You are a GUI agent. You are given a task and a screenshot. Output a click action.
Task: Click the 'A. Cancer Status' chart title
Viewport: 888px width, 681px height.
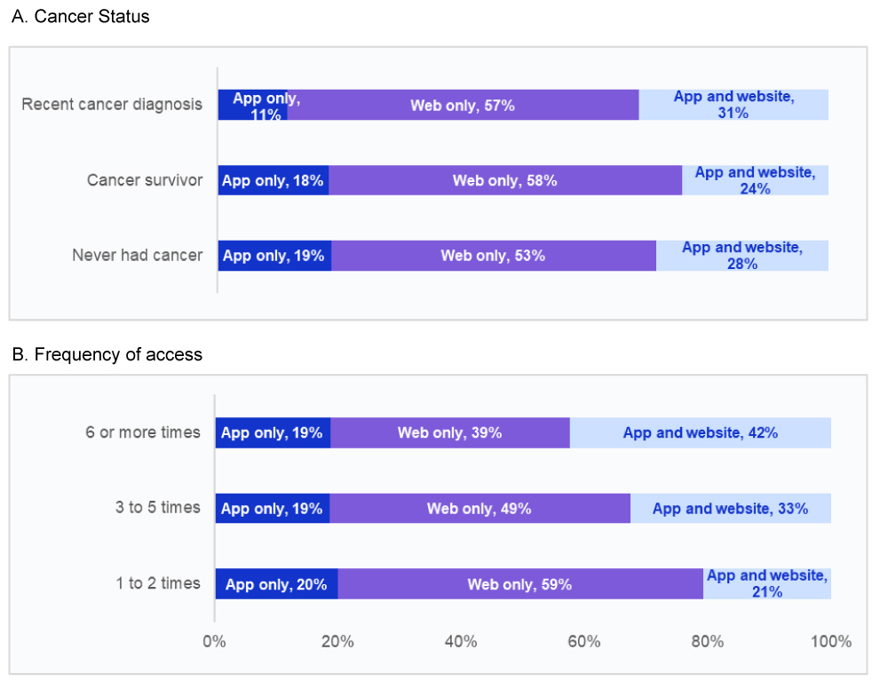[81, 17]
